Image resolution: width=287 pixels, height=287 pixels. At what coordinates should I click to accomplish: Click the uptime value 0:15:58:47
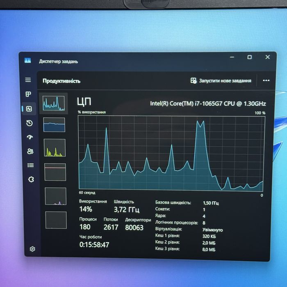tap(94, 245)
